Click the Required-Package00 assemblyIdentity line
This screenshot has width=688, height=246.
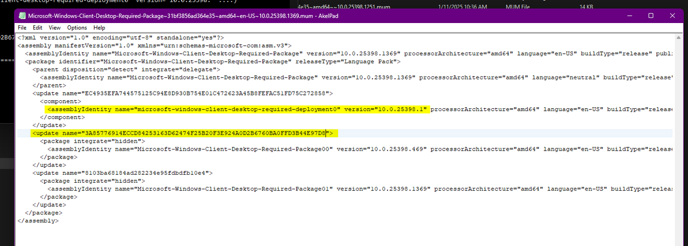click(x=360, y=149)
